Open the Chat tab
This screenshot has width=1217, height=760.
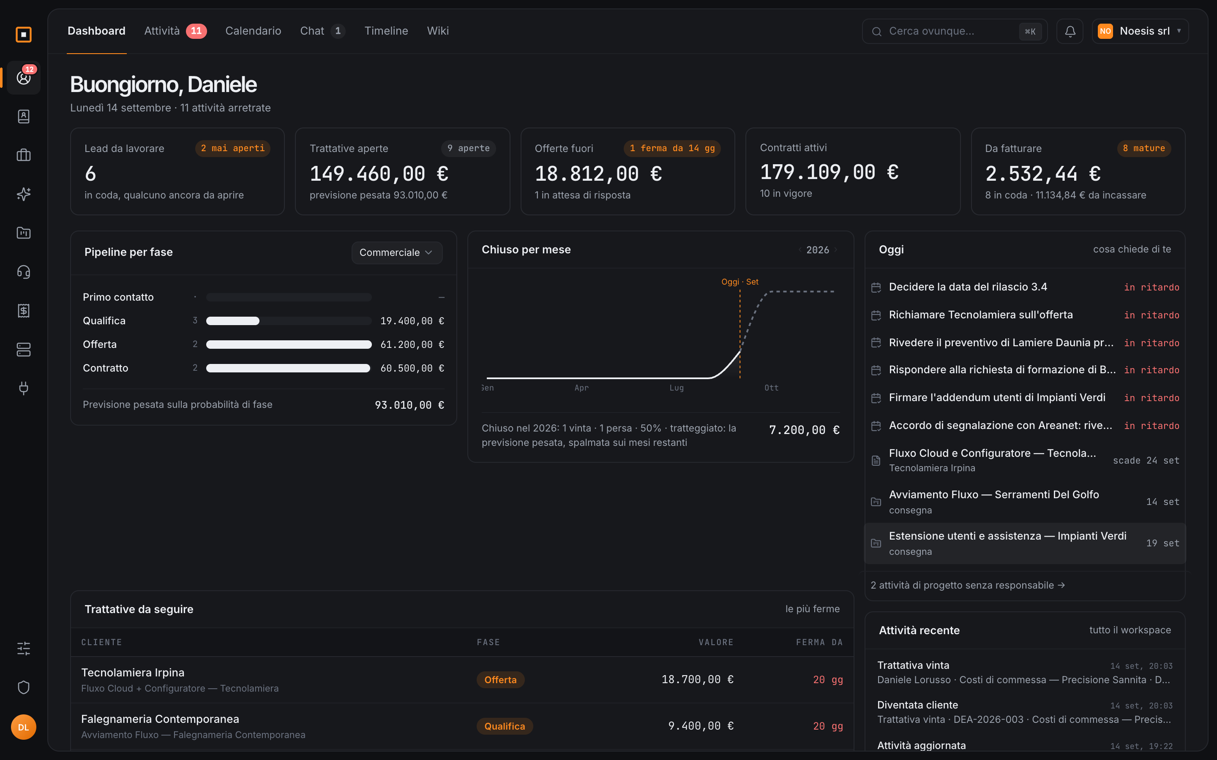tap(322, 31)
